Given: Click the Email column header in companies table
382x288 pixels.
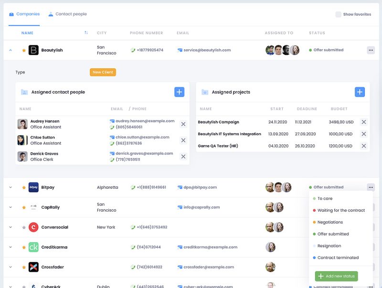Looking at the screenshot, I should click(x=183, y=33).
